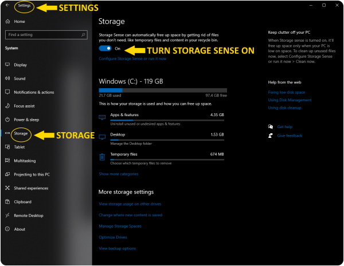
Task: Open Fixing low disk space help link
Action: pos(287,92)
